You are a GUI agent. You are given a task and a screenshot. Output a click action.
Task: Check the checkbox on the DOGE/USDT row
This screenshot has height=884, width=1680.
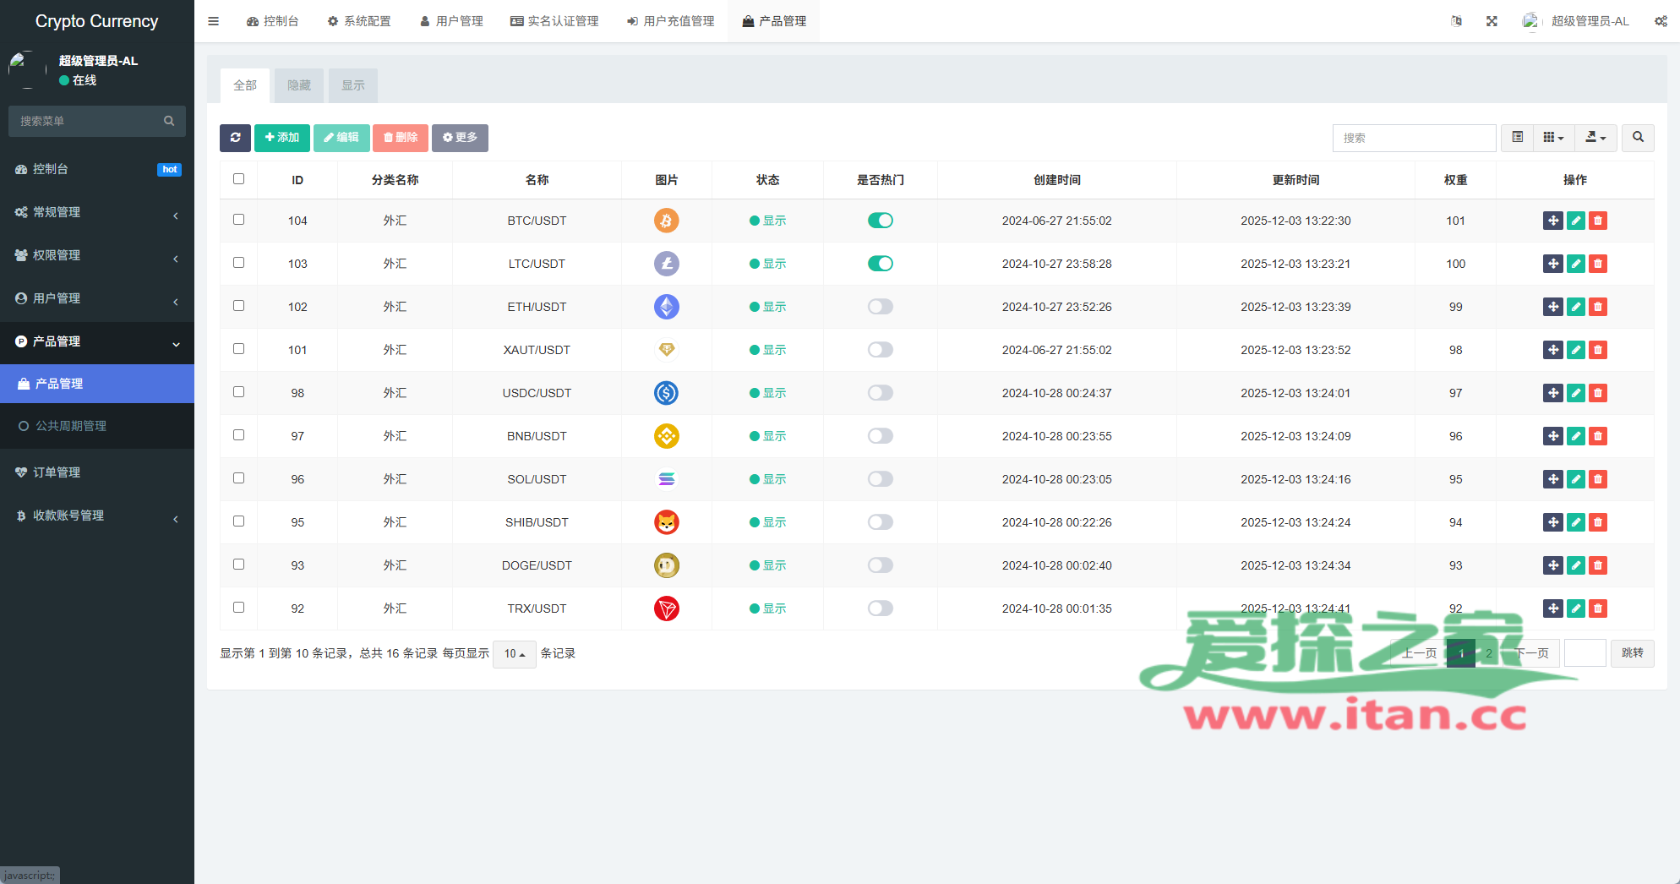[238, 564]
